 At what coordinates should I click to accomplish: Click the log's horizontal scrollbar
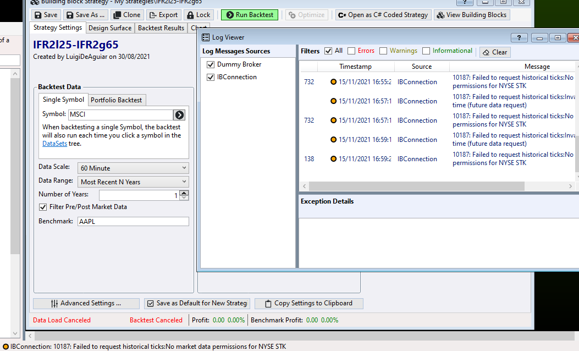tap(417, 186)
